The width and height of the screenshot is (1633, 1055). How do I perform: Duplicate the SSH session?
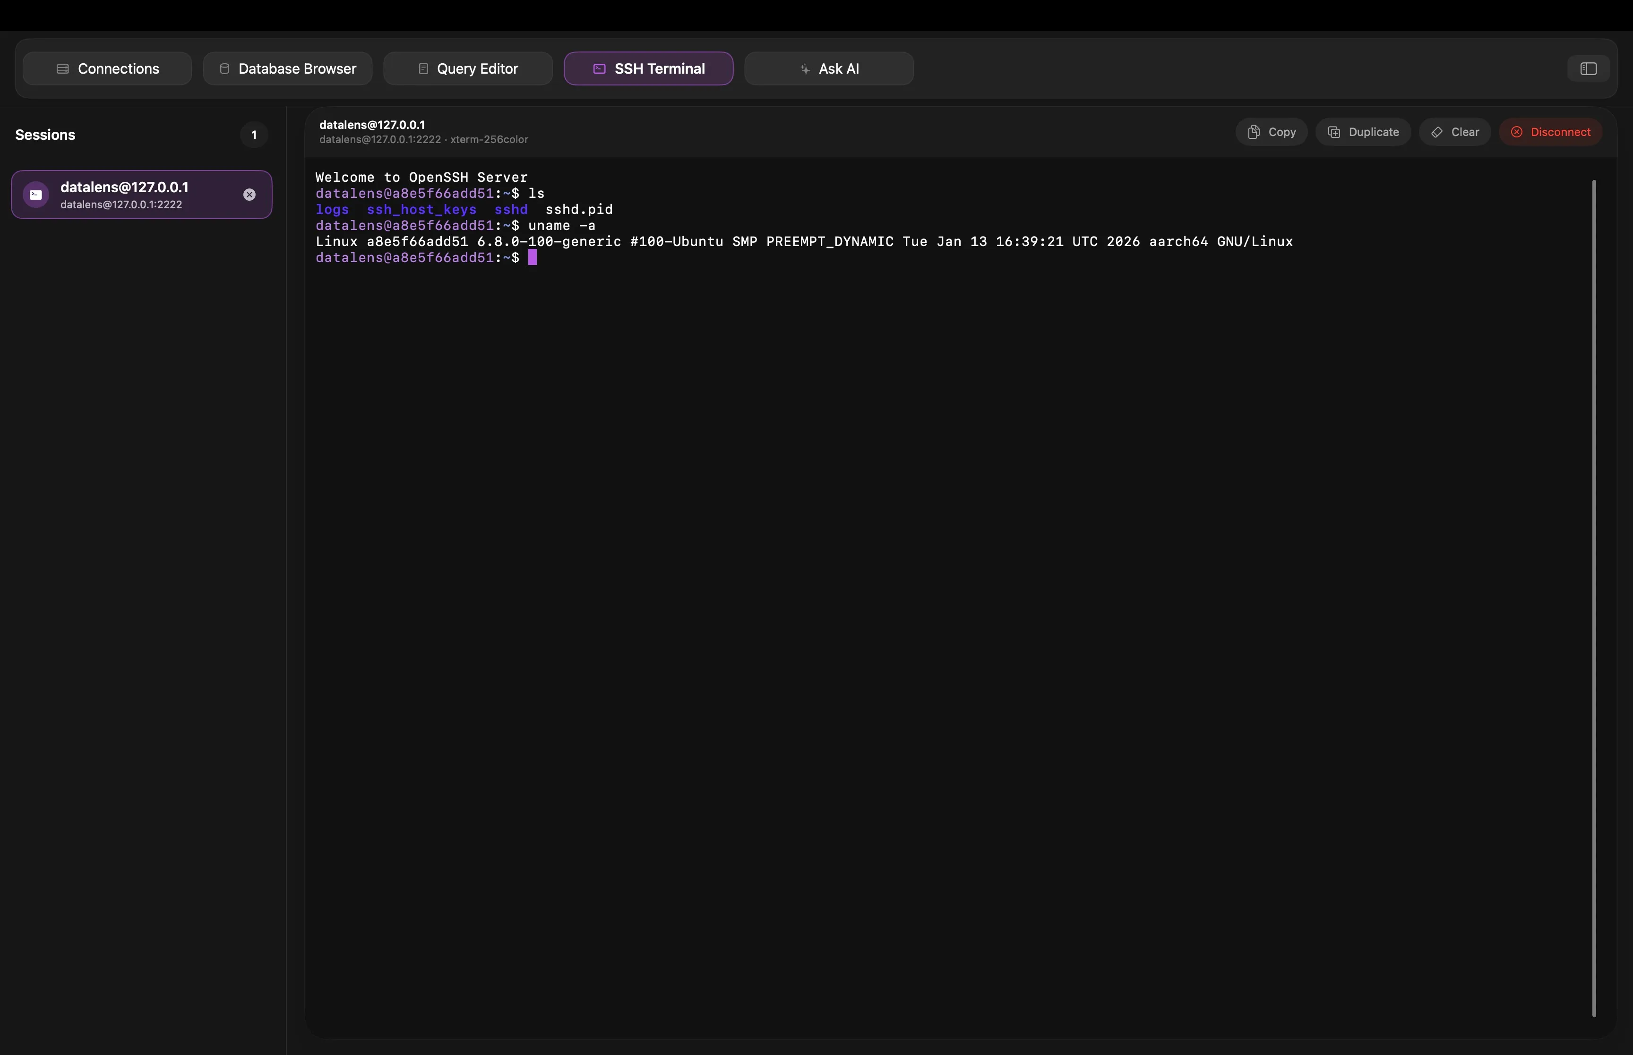pos(1363,132)
